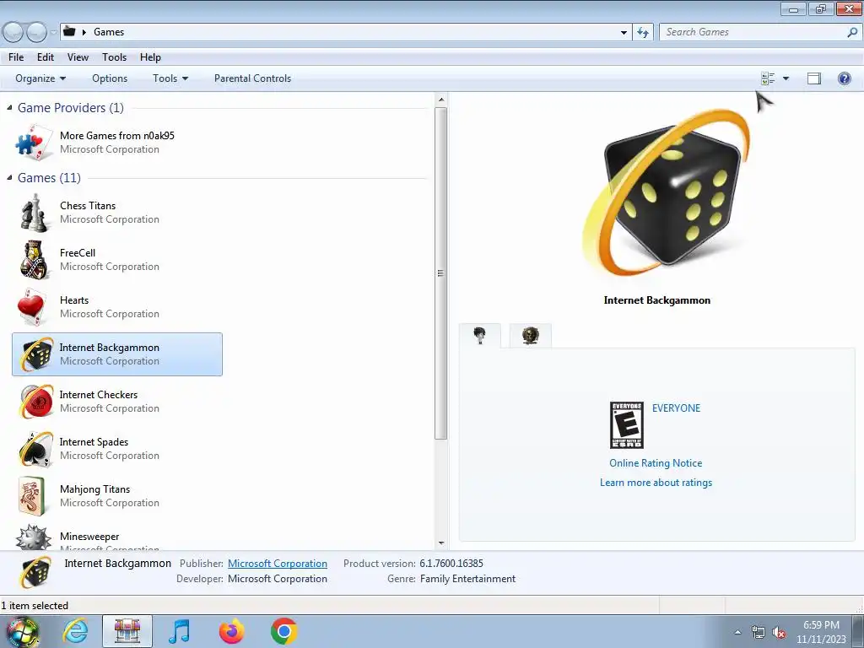Image resolution: width=864 pixels, height=648 pixels.
Task: Select the Chess Titans title text
Action: point(88,206)
